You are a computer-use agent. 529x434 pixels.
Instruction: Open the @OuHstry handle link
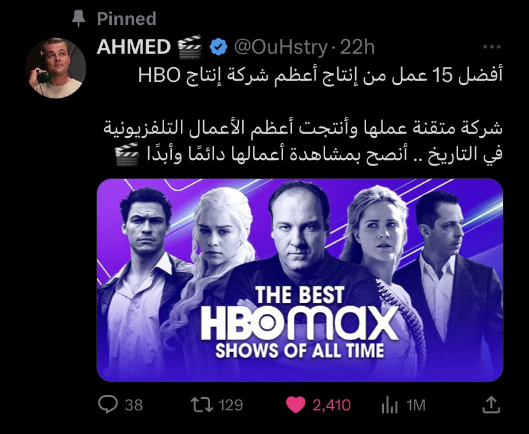coord(280,47)
